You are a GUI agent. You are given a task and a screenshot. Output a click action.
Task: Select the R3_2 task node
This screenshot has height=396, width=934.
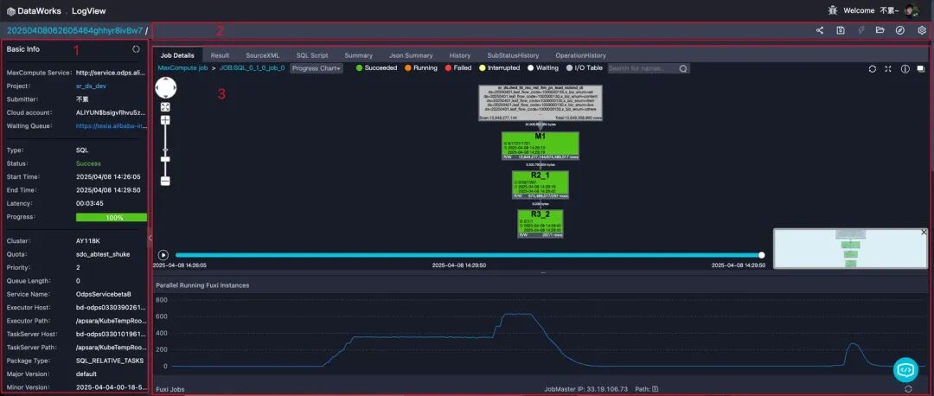(541, 224)
